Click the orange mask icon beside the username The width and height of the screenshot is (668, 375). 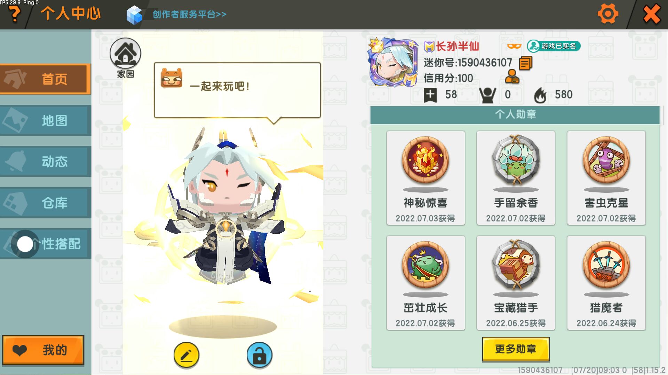(514, 46)
